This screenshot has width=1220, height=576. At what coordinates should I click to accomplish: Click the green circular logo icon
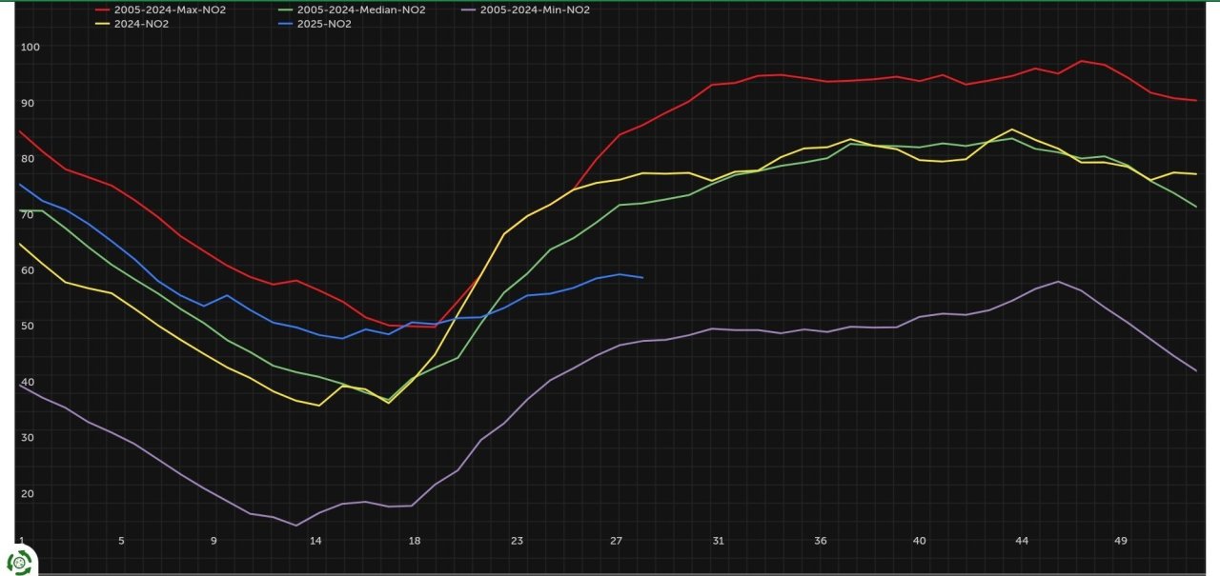[x=19, y=562]
